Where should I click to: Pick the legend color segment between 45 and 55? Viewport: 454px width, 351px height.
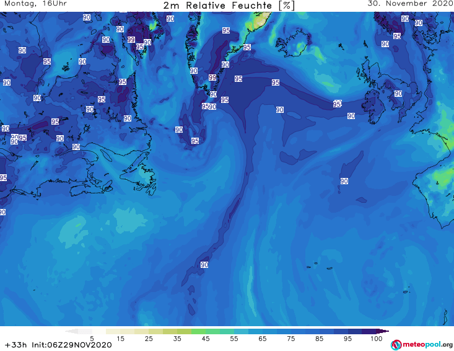(220, 331)
